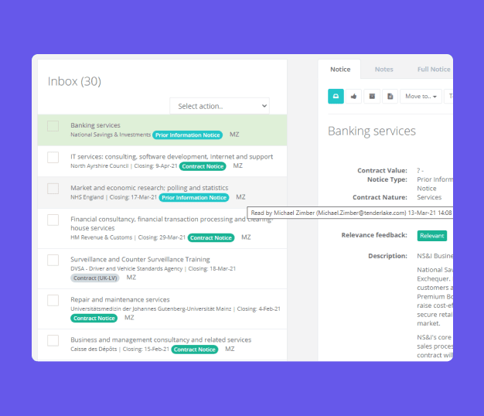484x416 pixels.
Task: Click HM Revenue & Customs buyer name
Action: 101,237
